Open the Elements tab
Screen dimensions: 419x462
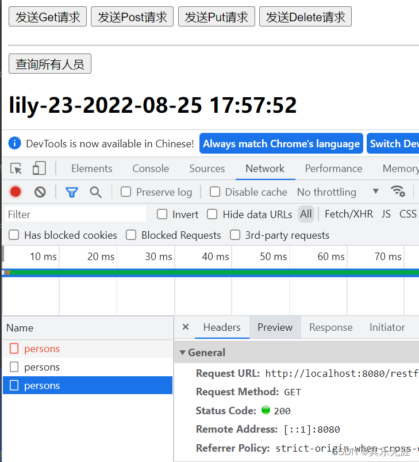(x=92, y=169)
